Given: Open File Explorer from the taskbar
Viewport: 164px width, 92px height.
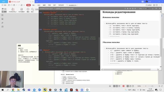Looking at the screenshot, I should [18, 90].
